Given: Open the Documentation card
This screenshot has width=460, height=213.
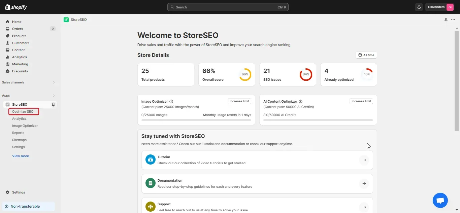Looking at the screenshot, I should tap(257, 184).
